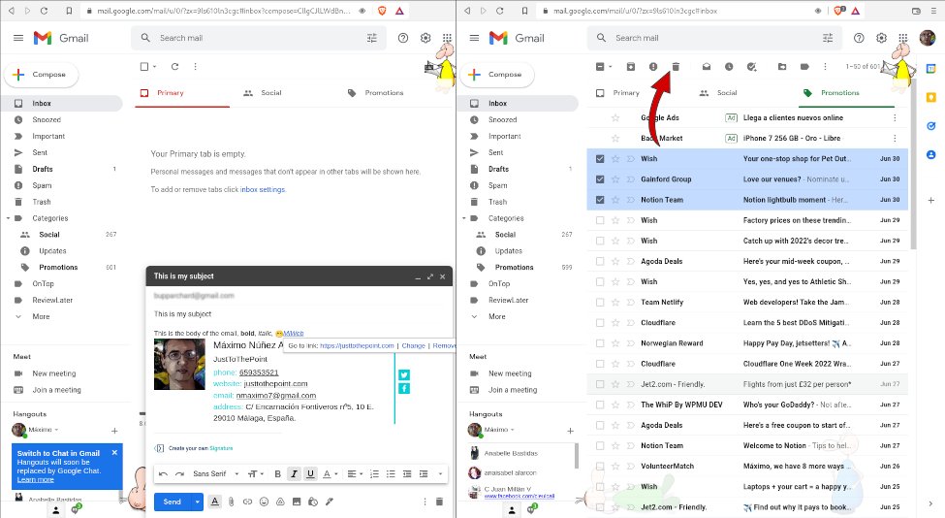945x518 pixels.
Task: Expand More in left Gmail sidebar
Action: (x=41, y=316)
